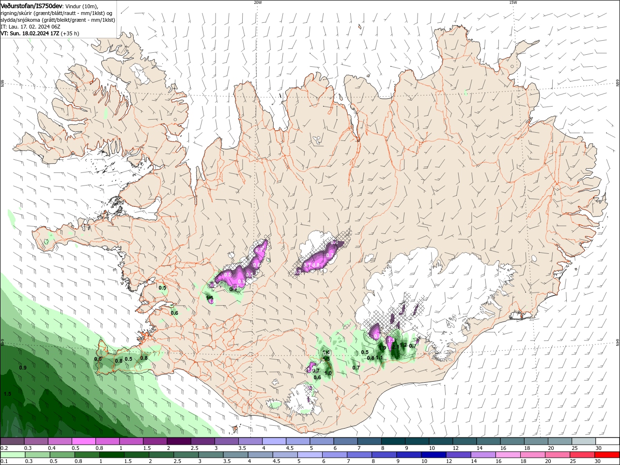Click the initial time 'IT: Lau. 17. 02. 2024 06Z'
The height and width of the screenshot is (465, 620).
tap(30, 27)
